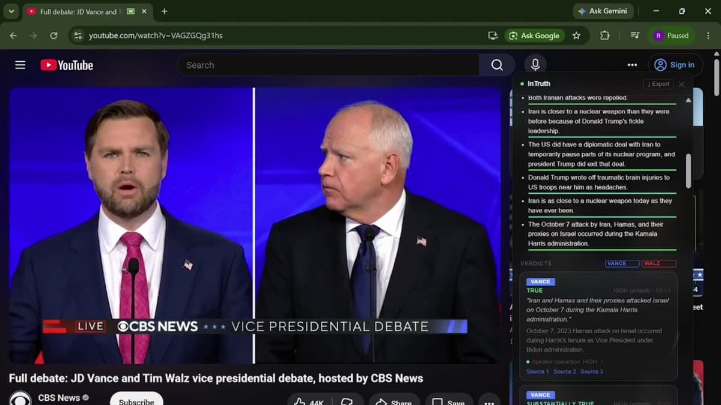Select claim about US diplomatic deal with Iran
Screen dimensions: 721x405
[x=601, y=154]
